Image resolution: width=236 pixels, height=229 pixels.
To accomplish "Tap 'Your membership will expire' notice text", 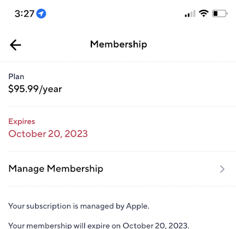I will click(98, 225).
